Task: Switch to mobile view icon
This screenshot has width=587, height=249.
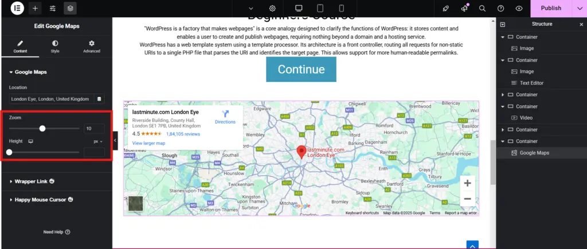Action: click(x=342, y=8)
